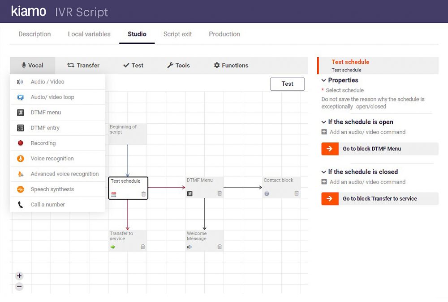Screen dimensions: 448x302
Task: Choose Recording menu item
Action: click(x=58, y=143)
